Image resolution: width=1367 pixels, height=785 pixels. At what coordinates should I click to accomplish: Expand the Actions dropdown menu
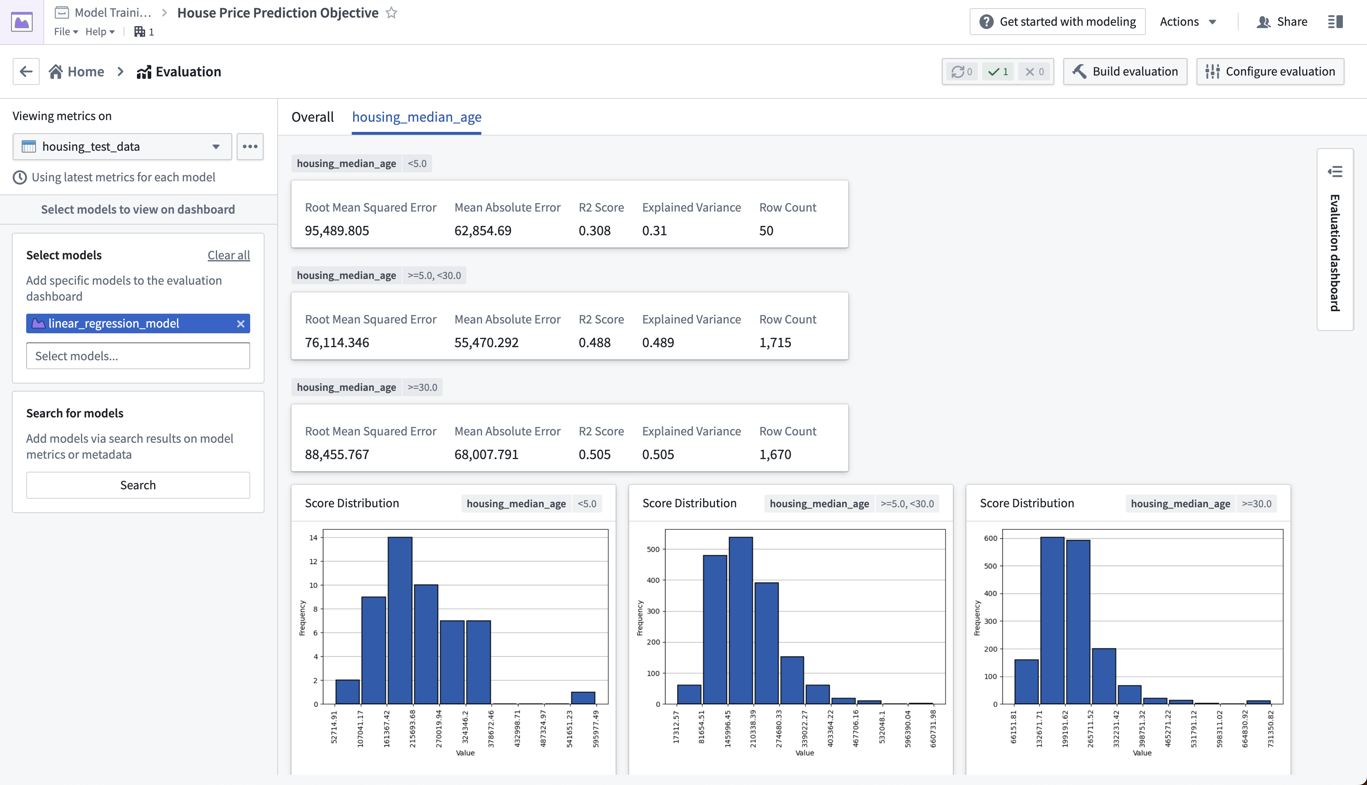click(x=1188, y=22)
